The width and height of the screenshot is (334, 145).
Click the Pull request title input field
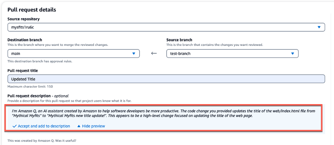(x=166, y=79)
